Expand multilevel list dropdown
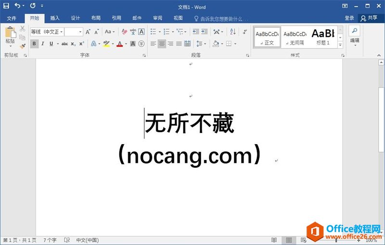 (x=185, y=32)
